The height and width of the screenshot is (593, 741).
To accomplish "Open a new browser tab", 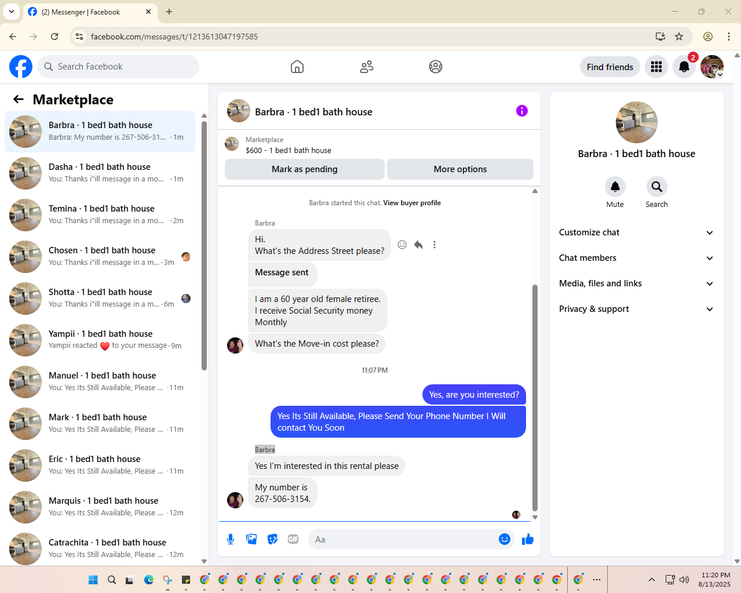I will [x=169, y=12].
